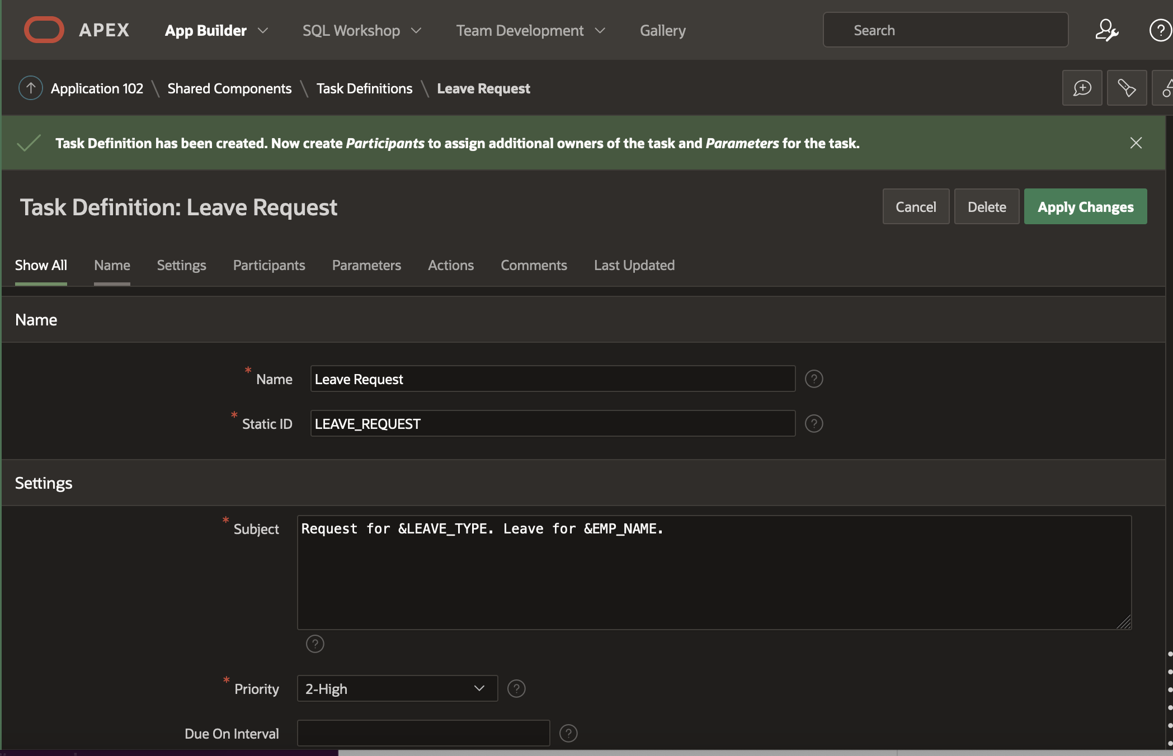Open the Gallery menu item

coord(662,31)
